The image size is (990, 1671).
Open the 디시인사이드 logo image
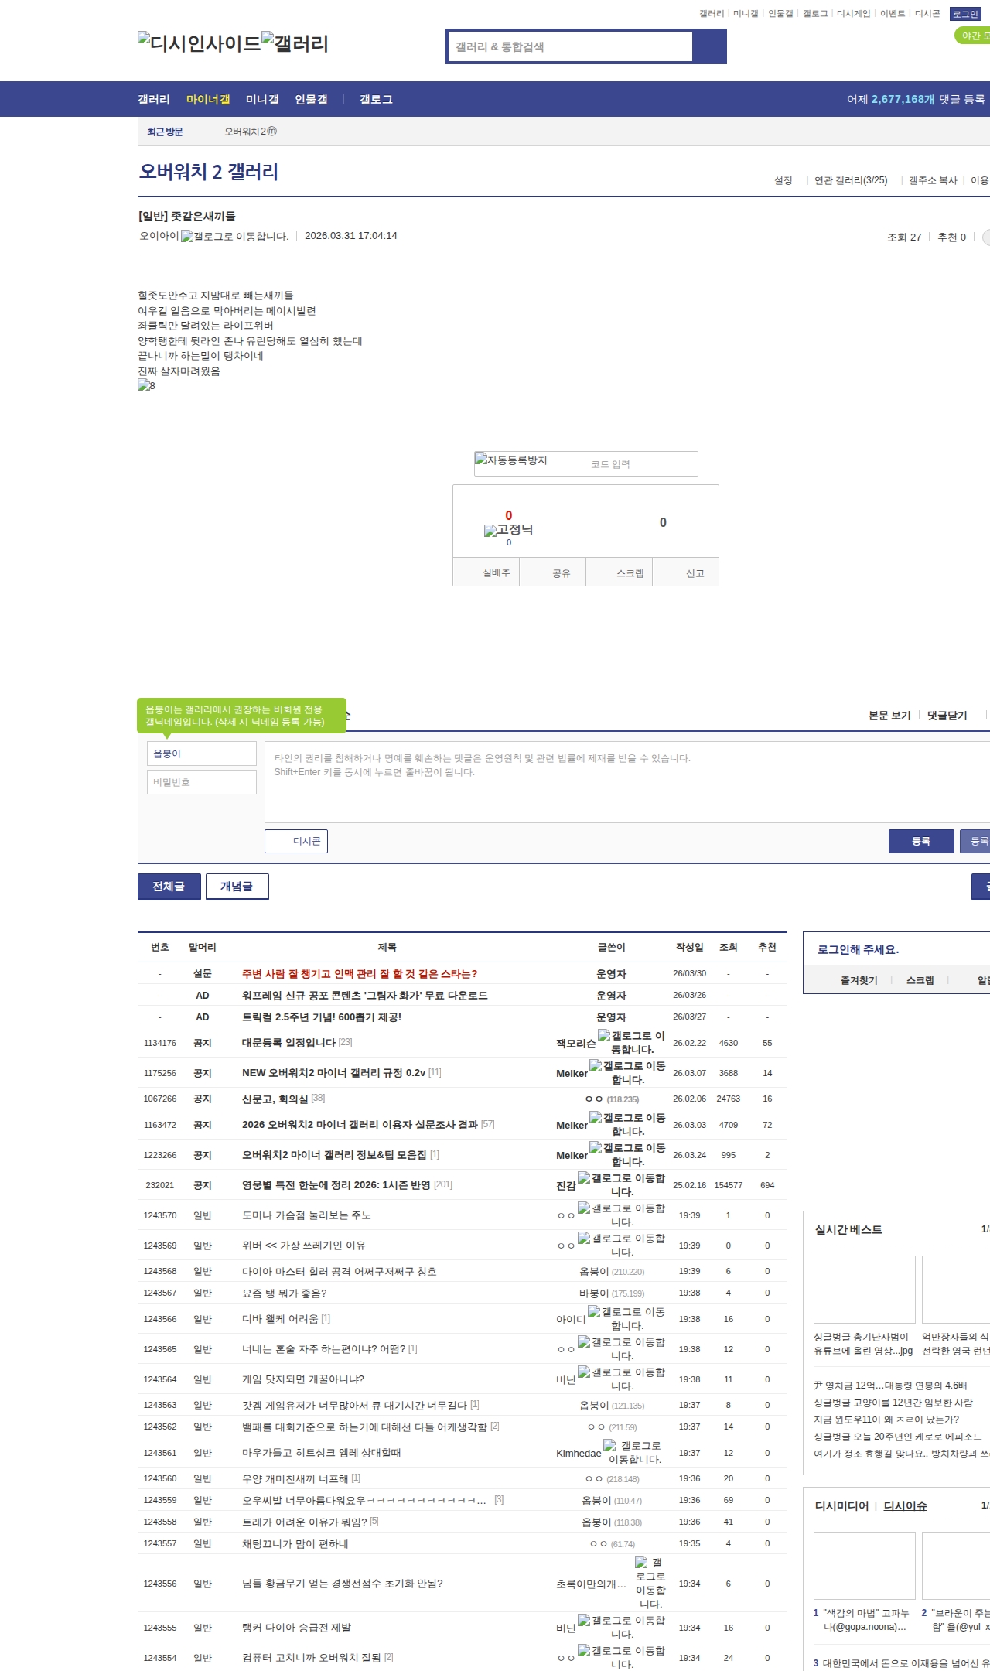click(x=200, y=43)
